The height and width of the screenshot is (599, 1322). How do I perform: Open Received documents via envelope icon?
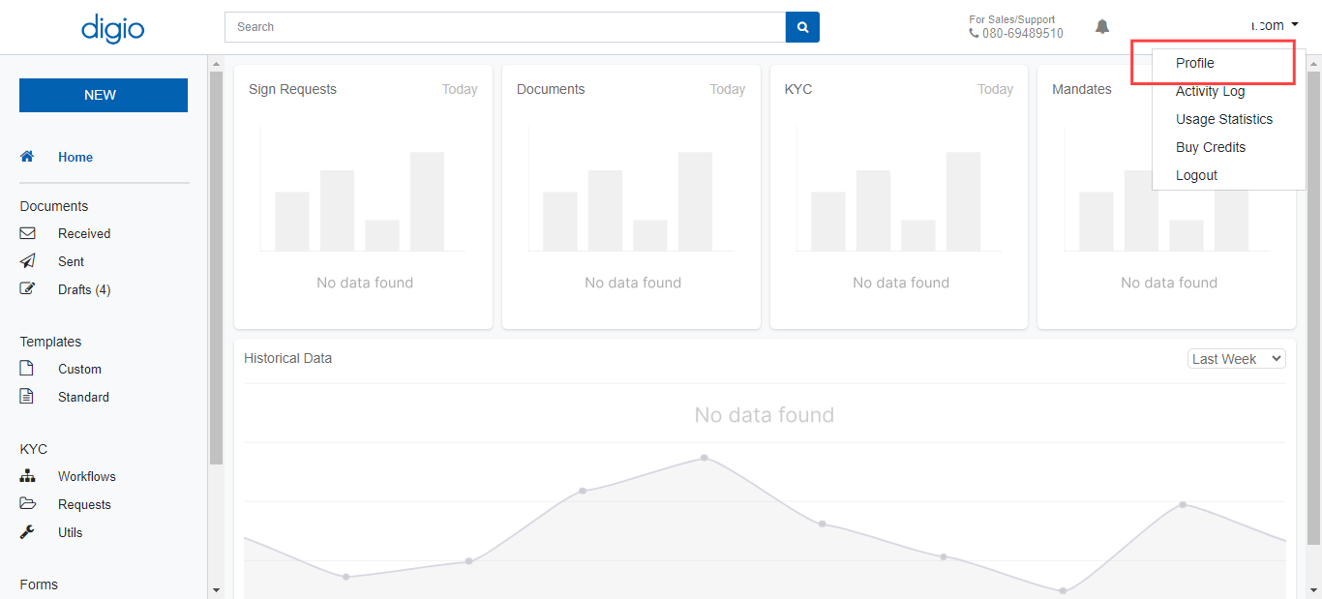pos(28,233)
